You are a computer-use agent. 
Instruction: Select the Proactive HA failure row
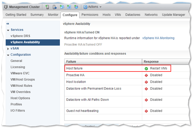click(x=127, y=75)
